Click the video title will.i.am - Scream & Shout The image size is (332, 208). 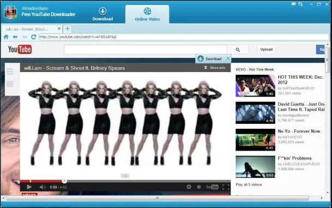point(74,68)
